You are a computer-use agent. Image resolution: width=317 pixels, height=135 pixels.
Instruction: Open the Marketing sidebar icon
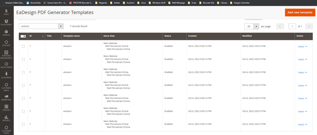[x=6, y=97]
